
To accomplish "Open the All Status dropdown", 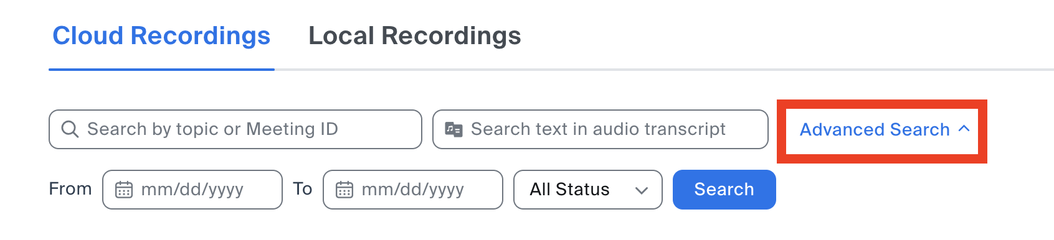I will tap(587, 190).
